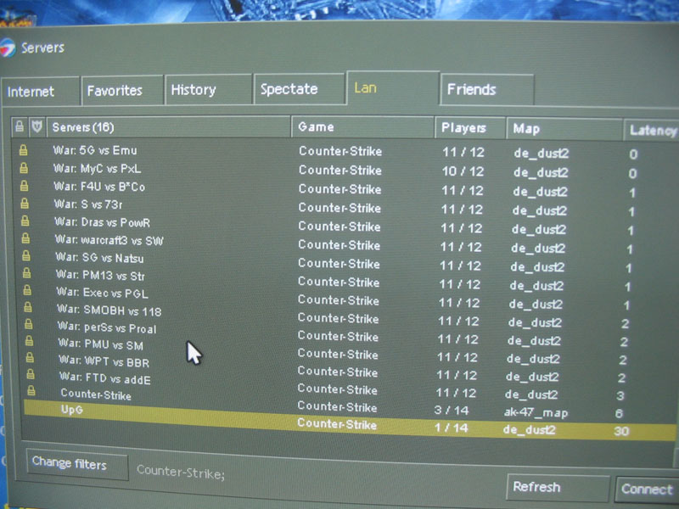Select the server War: PMU vs SM
Screen dimensions: 679x509
tap(101, 344)
